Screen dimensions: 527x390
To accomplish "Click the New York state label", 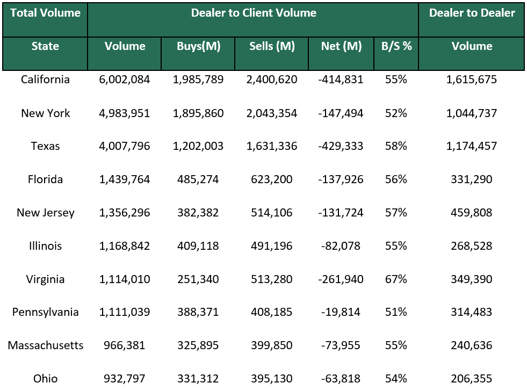I will [45, 113].
